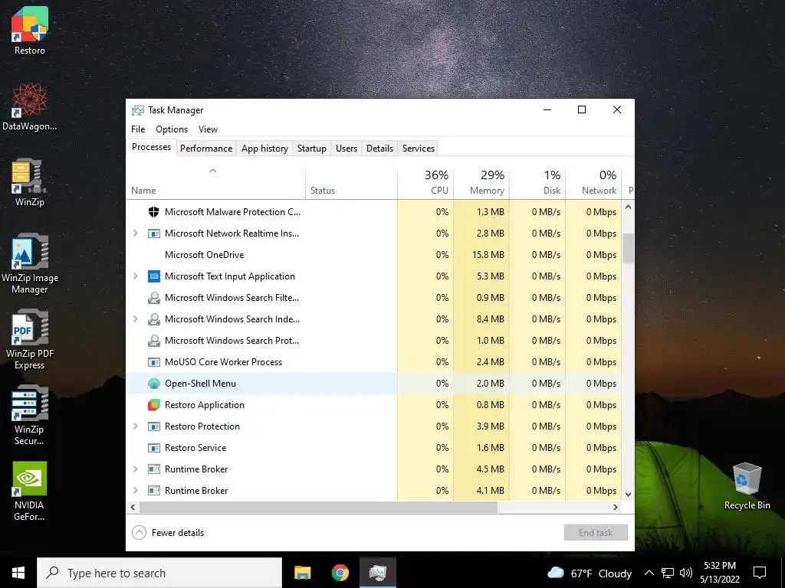Screen dimensions: 785x588
Task: Click the Task Manager taskbar button
Action: [x=377, y=573]
